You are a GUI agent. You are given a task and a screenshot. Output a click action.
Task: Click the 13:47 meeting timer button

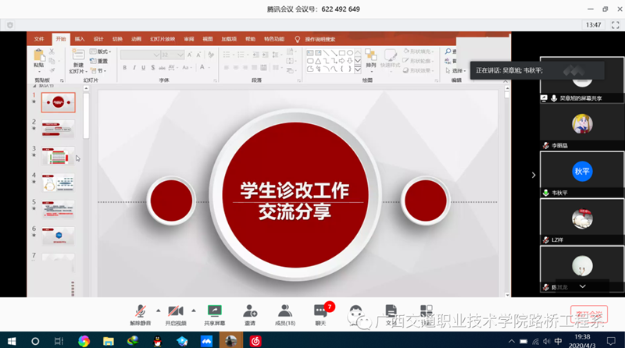[594, 25]
